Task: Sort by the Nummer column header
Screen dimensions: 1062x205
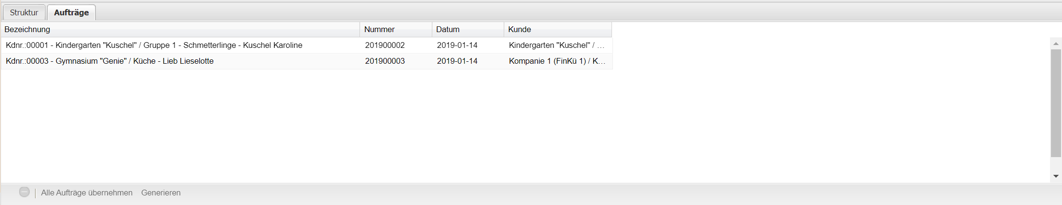Action: click(x=379, y=29)
